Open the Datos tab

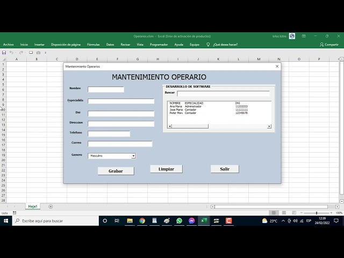click(x=110, y=45)
